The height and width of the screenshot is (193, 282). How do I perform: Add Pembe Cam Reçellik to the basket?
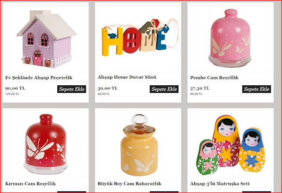click(256, 89)
